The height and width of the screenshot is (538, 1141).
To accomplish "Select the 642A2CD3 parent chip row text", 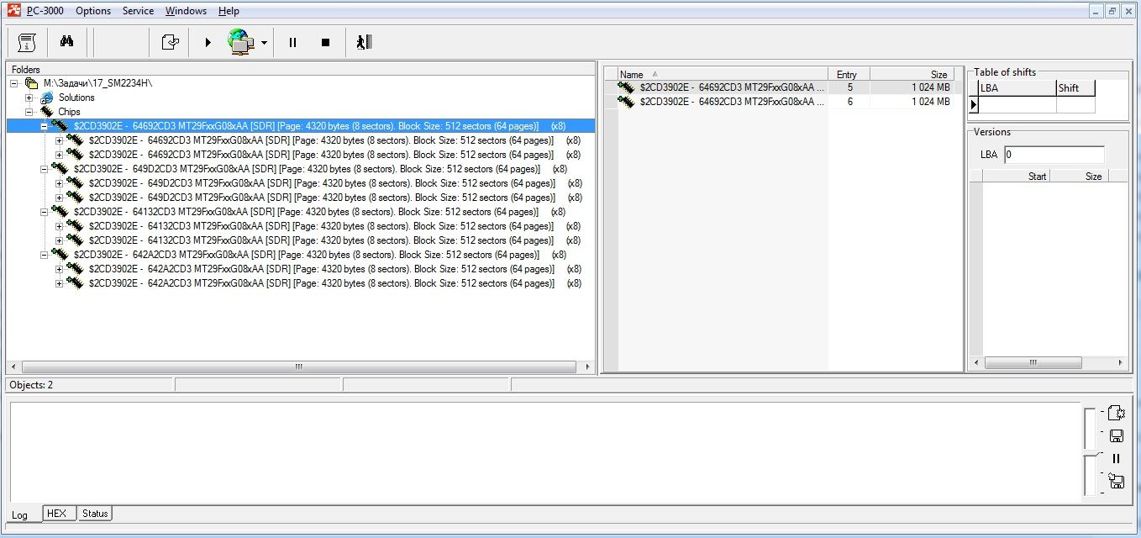I will (x=320, y=255).
